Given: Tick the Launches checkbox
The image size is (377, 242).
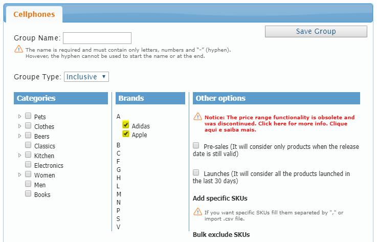Looking at the screenshot, I should [196, 173].
